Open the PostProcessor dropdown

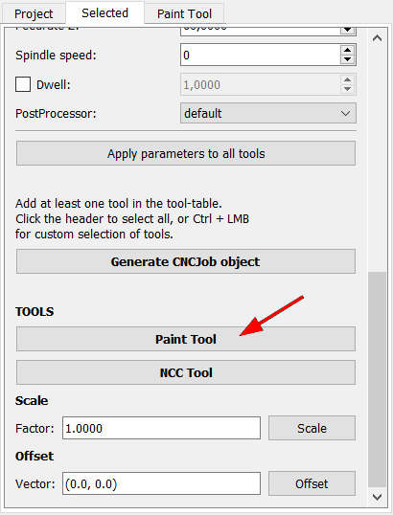[x=268, y=113]
